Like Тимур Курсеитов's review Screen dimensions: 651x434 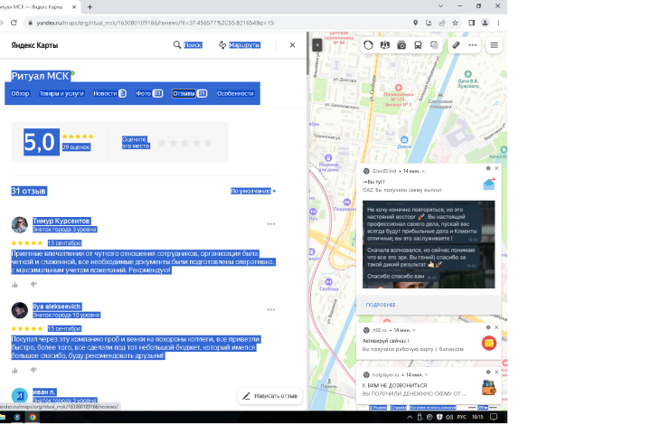click(15, 285)
